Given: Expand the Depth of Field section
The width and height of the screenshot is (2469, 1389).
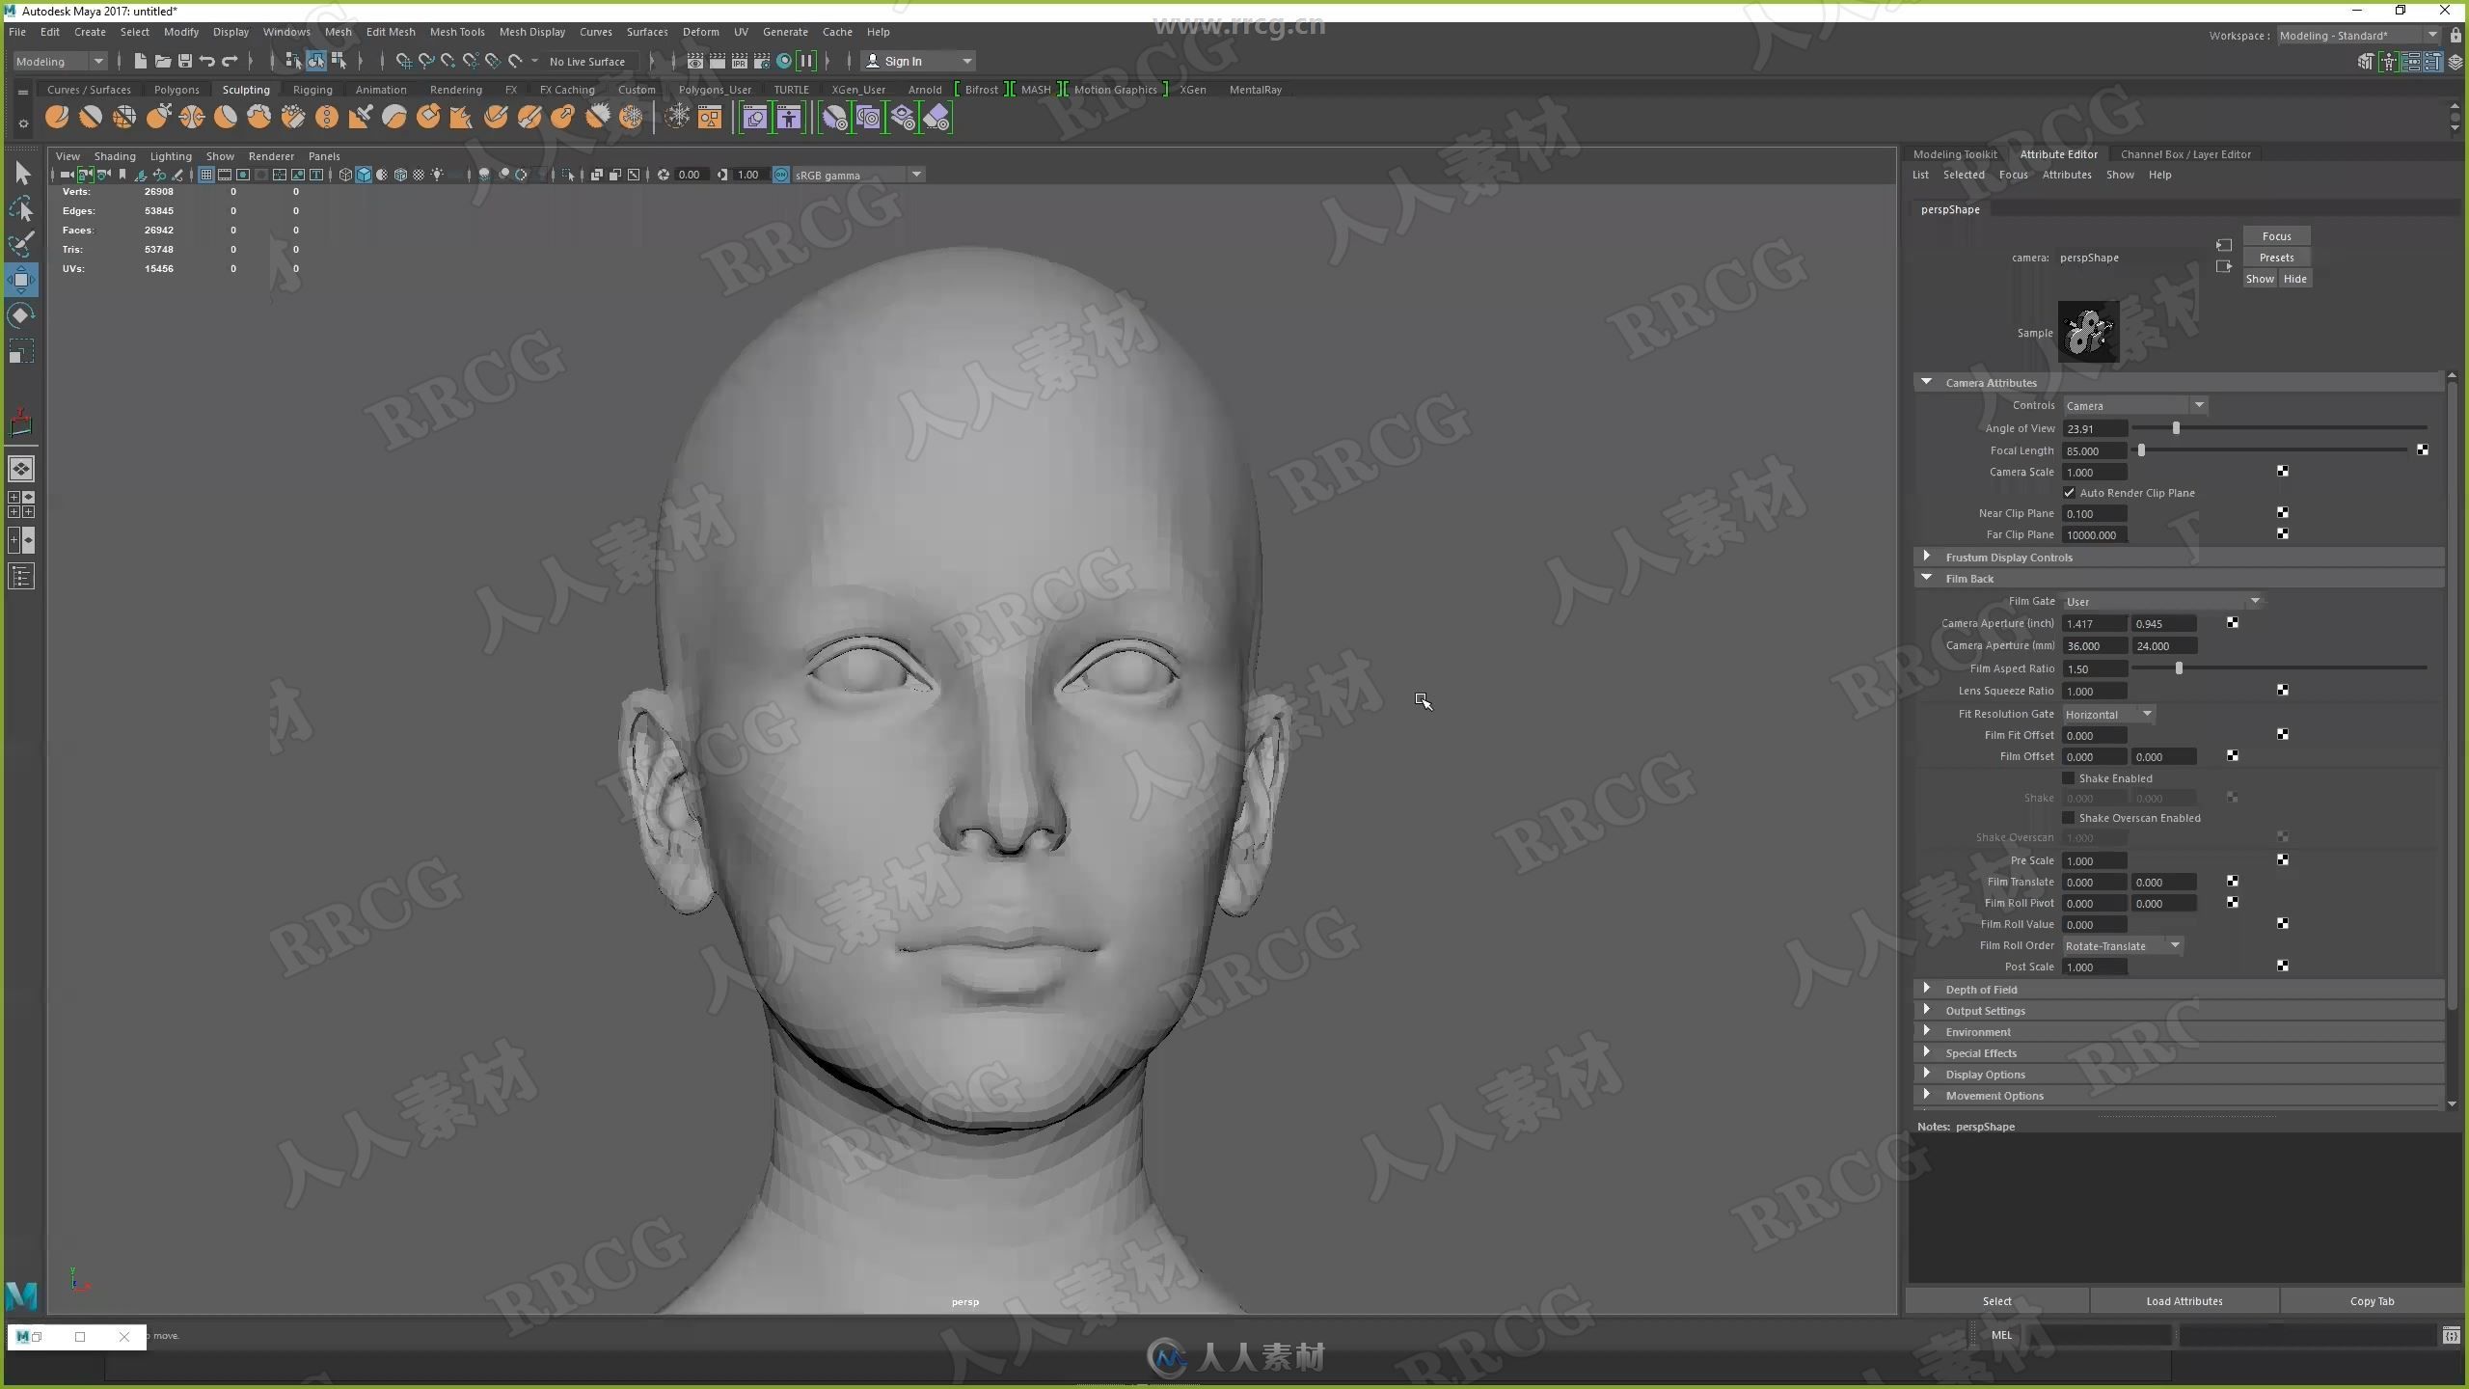Looking at the screenshot, I should pyautogui.click(x=1926, y=989).
